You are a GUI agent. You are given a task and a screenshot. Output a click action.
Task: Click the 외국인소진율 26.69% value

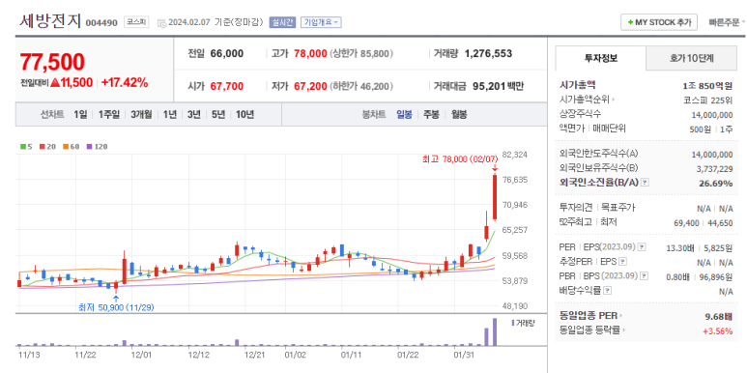tap(717, 183)
